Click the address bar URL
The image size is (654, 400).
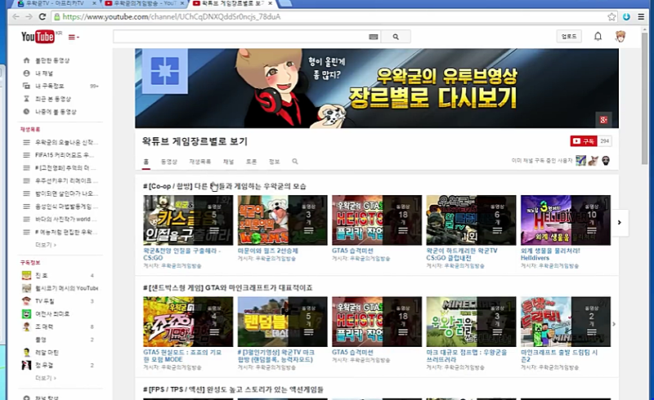click(172, 16)
